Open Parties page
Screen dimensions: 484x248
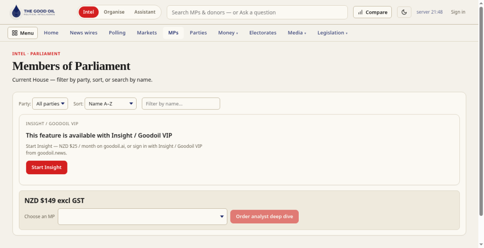point(198,33)
